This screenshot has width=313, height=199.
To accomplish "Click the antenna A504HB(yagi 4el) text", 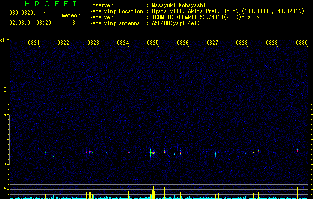I will [x=176, y=23].
